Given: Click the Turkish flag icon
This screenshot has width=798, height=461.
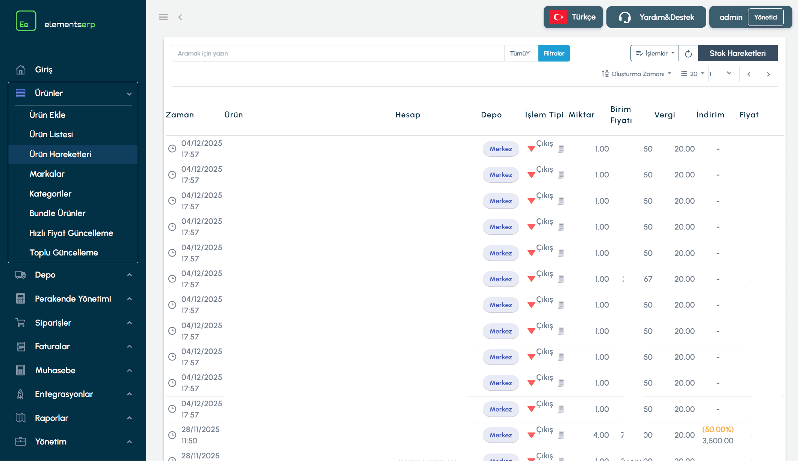Looking at the screenshot, I should [558, 17].
